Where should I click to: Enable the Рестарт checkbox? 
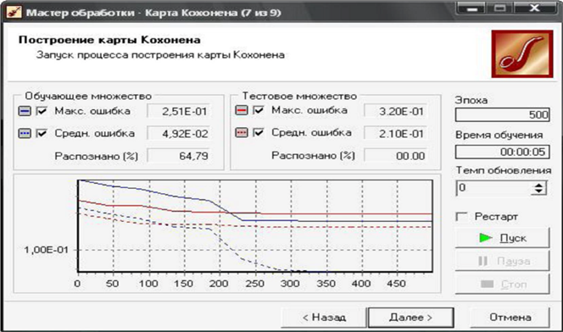point(461,217)
